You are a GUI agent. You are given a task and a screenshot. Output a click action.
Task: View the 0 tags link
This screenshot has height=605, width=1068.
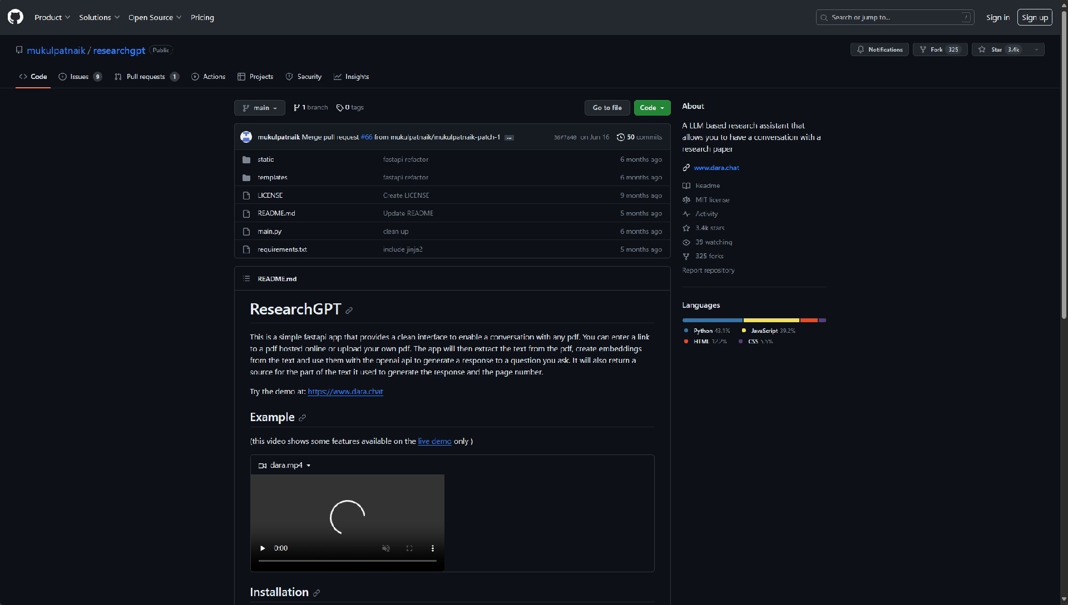(x=350, y=108)
